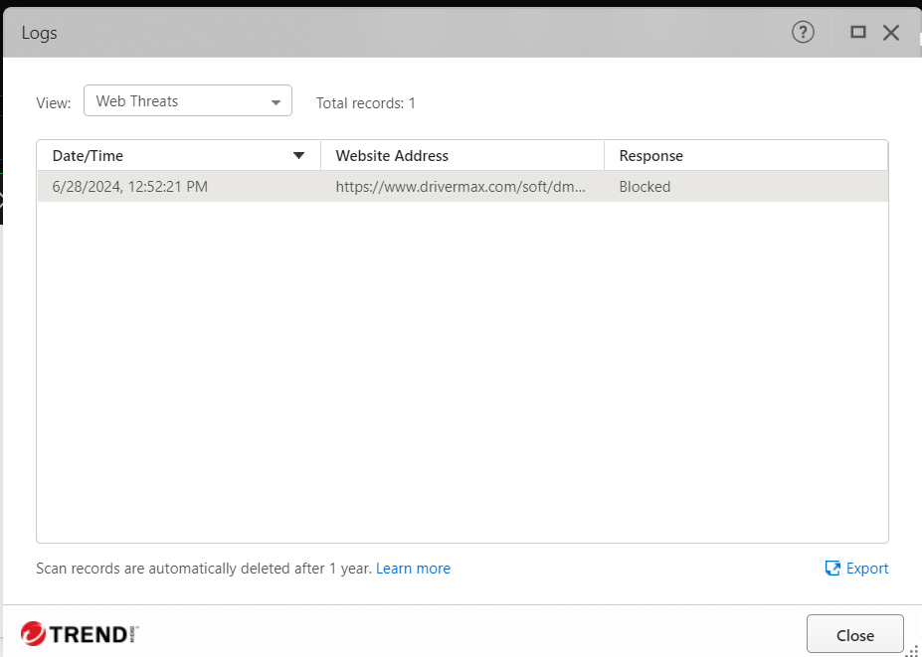Click the Logs title bar text
The width and height of the screenshot is (922, 657).
[x=40, y=33]
